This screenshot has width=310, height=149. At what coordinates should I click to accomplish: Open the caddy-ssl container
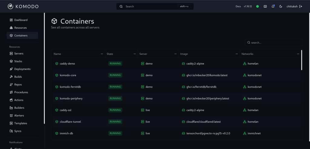(65, 110)
